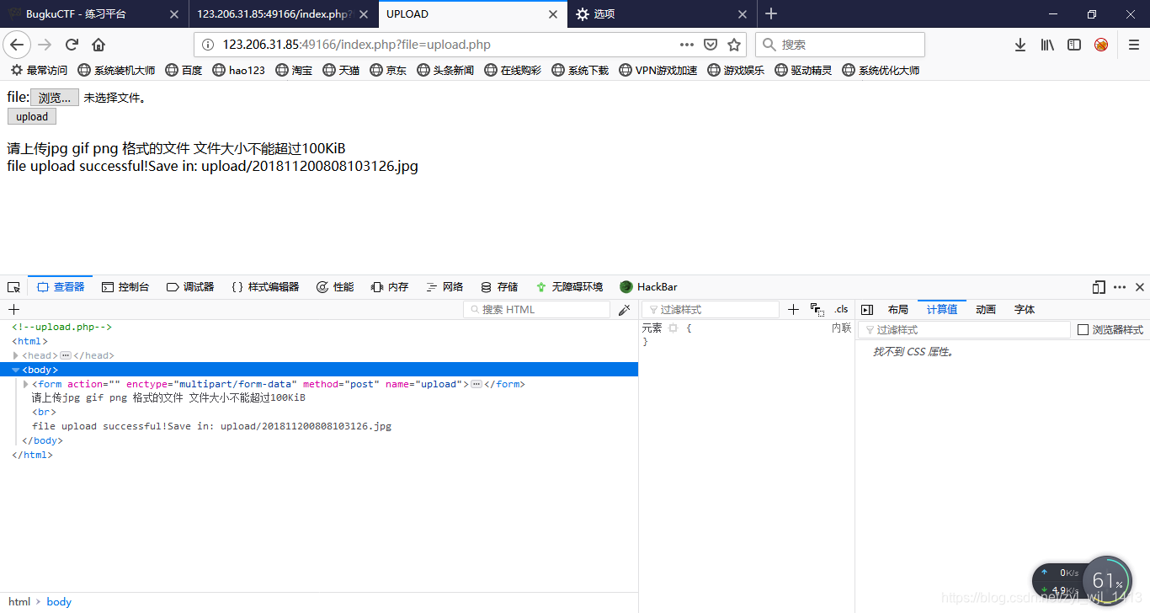
Task: Toggle pseudo-class panel icon
Action: (x=817, y=310)
